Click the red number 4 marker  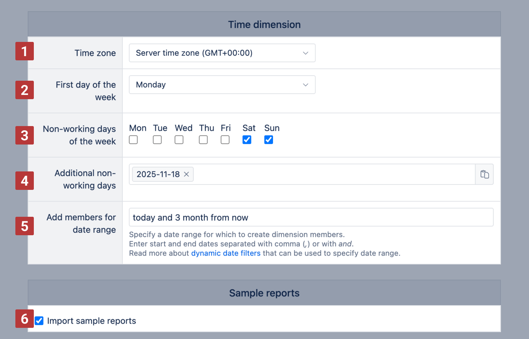[25, 181]
